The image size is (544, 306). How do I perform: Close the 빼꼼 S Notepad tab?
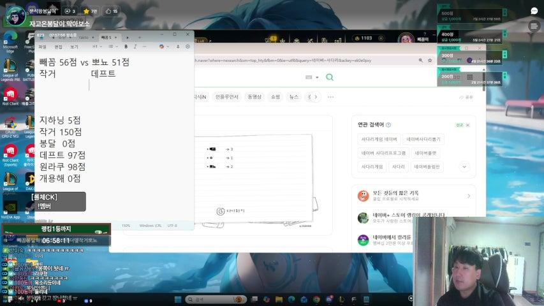[115, 38]
